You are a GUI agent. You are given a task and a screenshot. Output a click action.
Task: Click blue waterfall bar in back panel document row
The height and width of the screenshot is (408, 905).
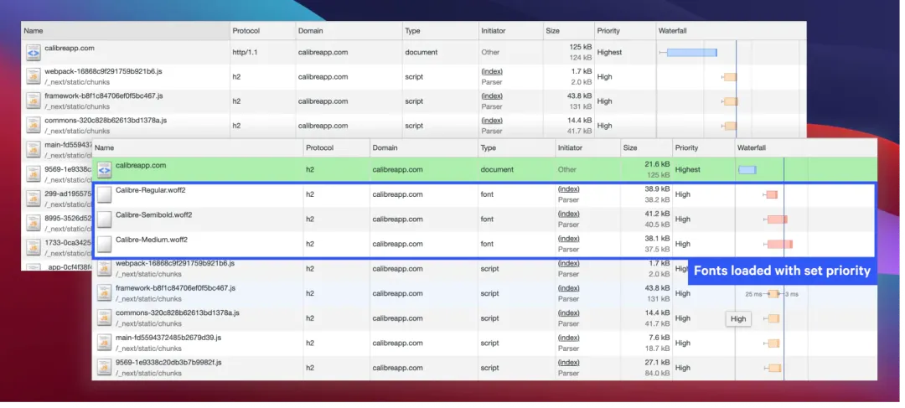tap(692, 53)
